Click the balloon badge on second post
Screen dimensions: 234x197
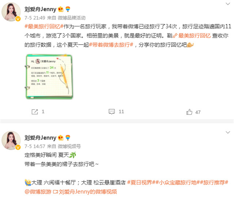68,137
